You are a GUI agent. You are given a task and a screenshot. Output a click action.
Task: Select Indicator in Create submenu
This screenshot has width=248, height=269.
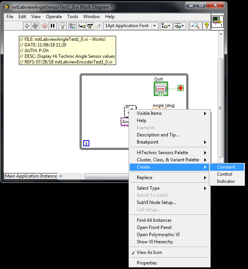227,181
